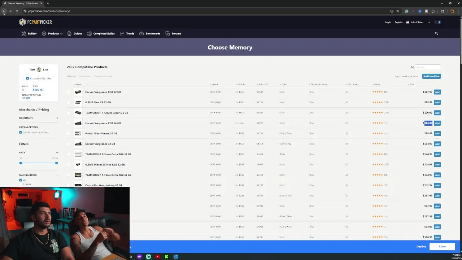462x260 pixels.
Task: Click the TEAMGROUP T-Create Expert product image
Action: click(78, 113)
